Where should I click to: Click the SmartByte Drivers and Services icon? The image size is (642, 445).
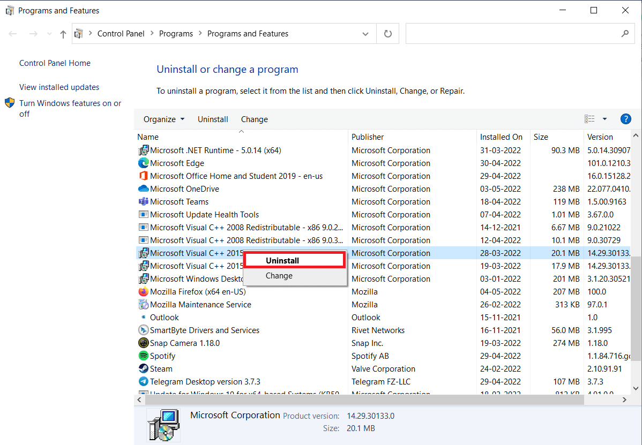pyautogui.click(x=143, y=330)
